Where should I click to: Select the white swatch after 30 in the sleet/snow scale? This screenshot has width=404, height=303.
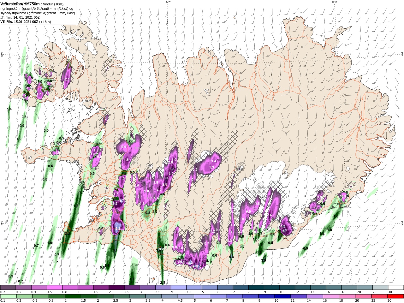click(x=395, y=288)
